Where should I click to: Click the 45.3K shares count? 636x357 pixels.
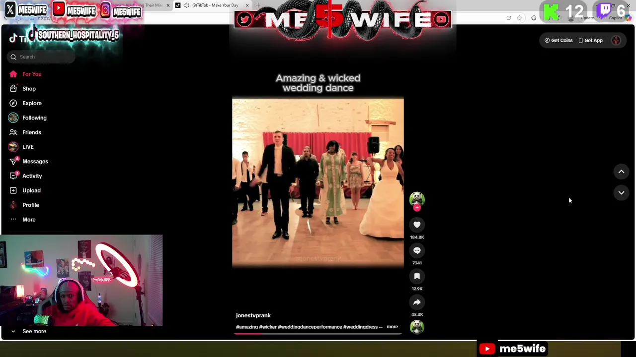[417, 314]
